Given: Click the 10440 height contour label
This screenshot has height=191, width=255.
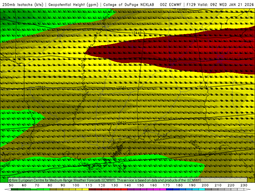Looking at the screenshot, I should click(136, 33).
